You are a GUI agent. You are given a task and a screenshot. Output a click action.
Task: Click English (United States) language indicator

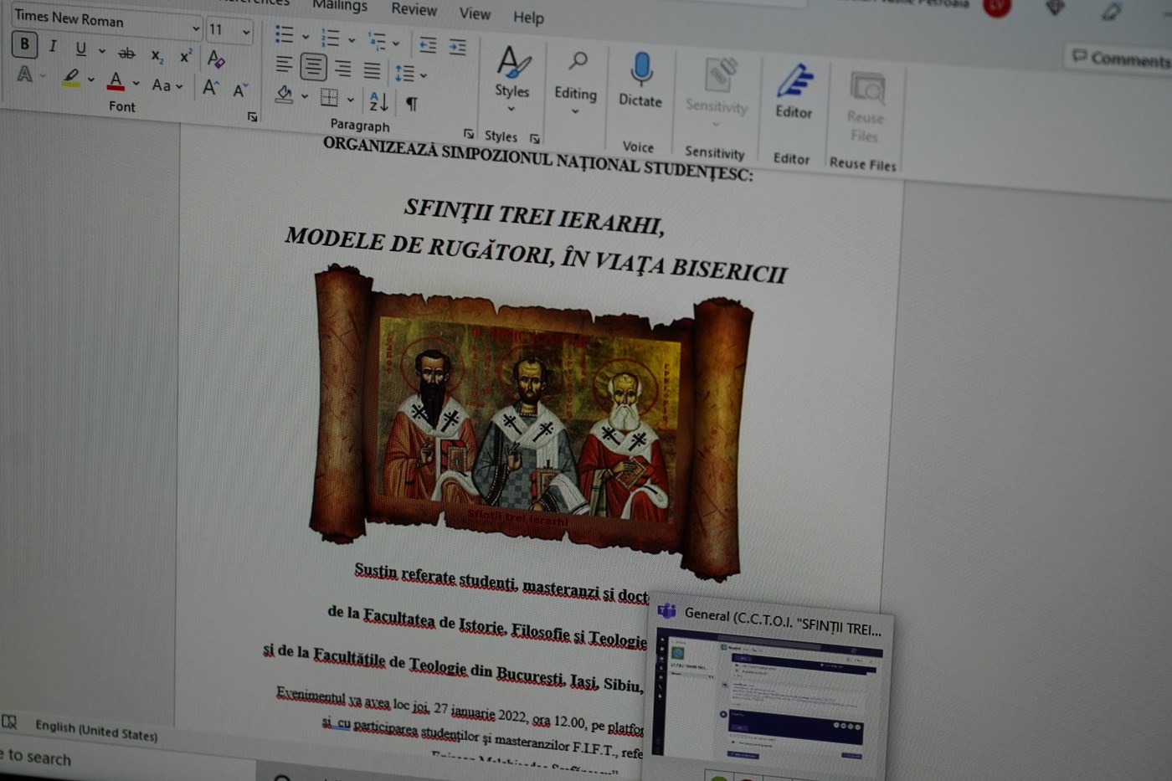(96, 731)
